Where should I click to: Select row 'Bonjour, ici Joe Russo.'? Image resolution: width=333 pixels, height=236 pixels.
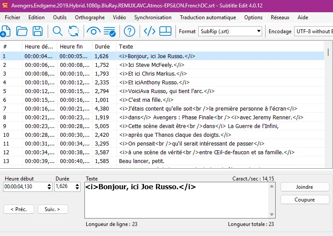point(162,56)
